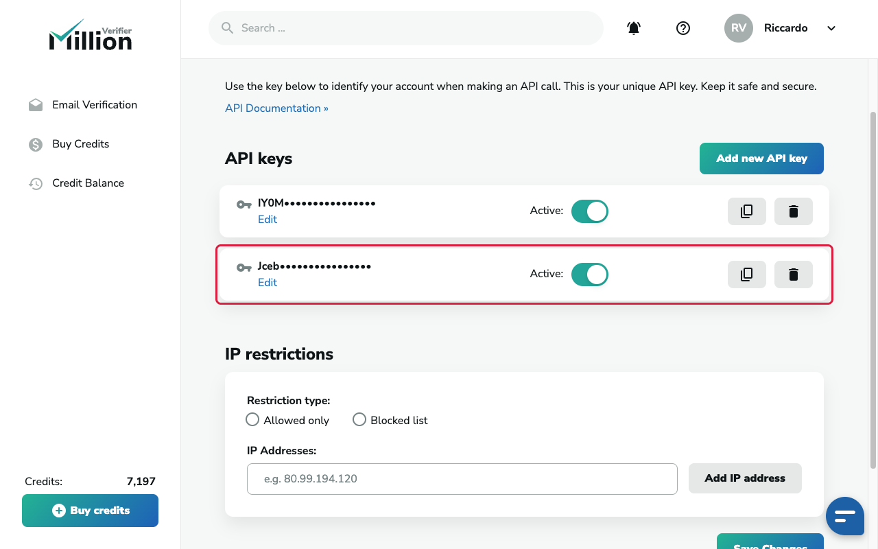Click the Credit Balance history icon
The width and height of the screenshot is (878, 549).
click(x=36, y=183)
